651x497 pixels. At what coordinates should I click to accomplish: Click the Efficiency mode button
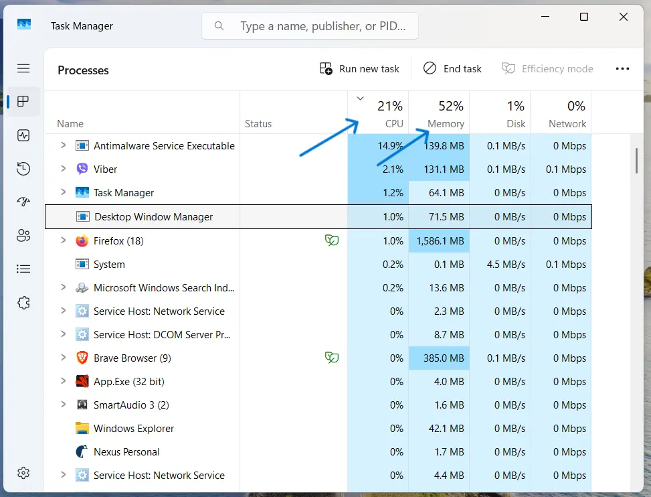point(547,68)
